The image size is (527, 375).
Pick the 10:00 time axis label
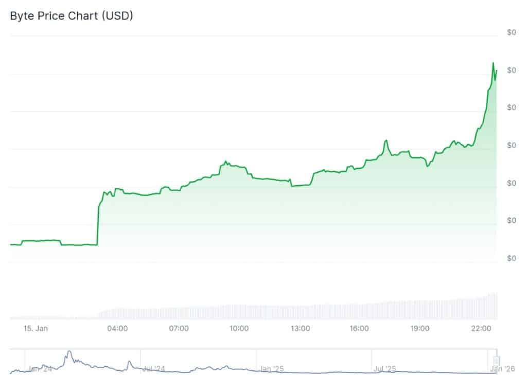239,328
